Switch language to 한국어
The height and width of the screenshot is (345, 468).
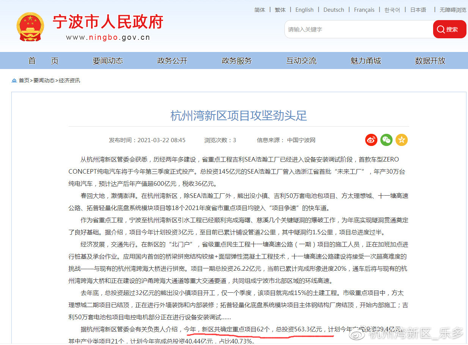(x=392, y=10)
